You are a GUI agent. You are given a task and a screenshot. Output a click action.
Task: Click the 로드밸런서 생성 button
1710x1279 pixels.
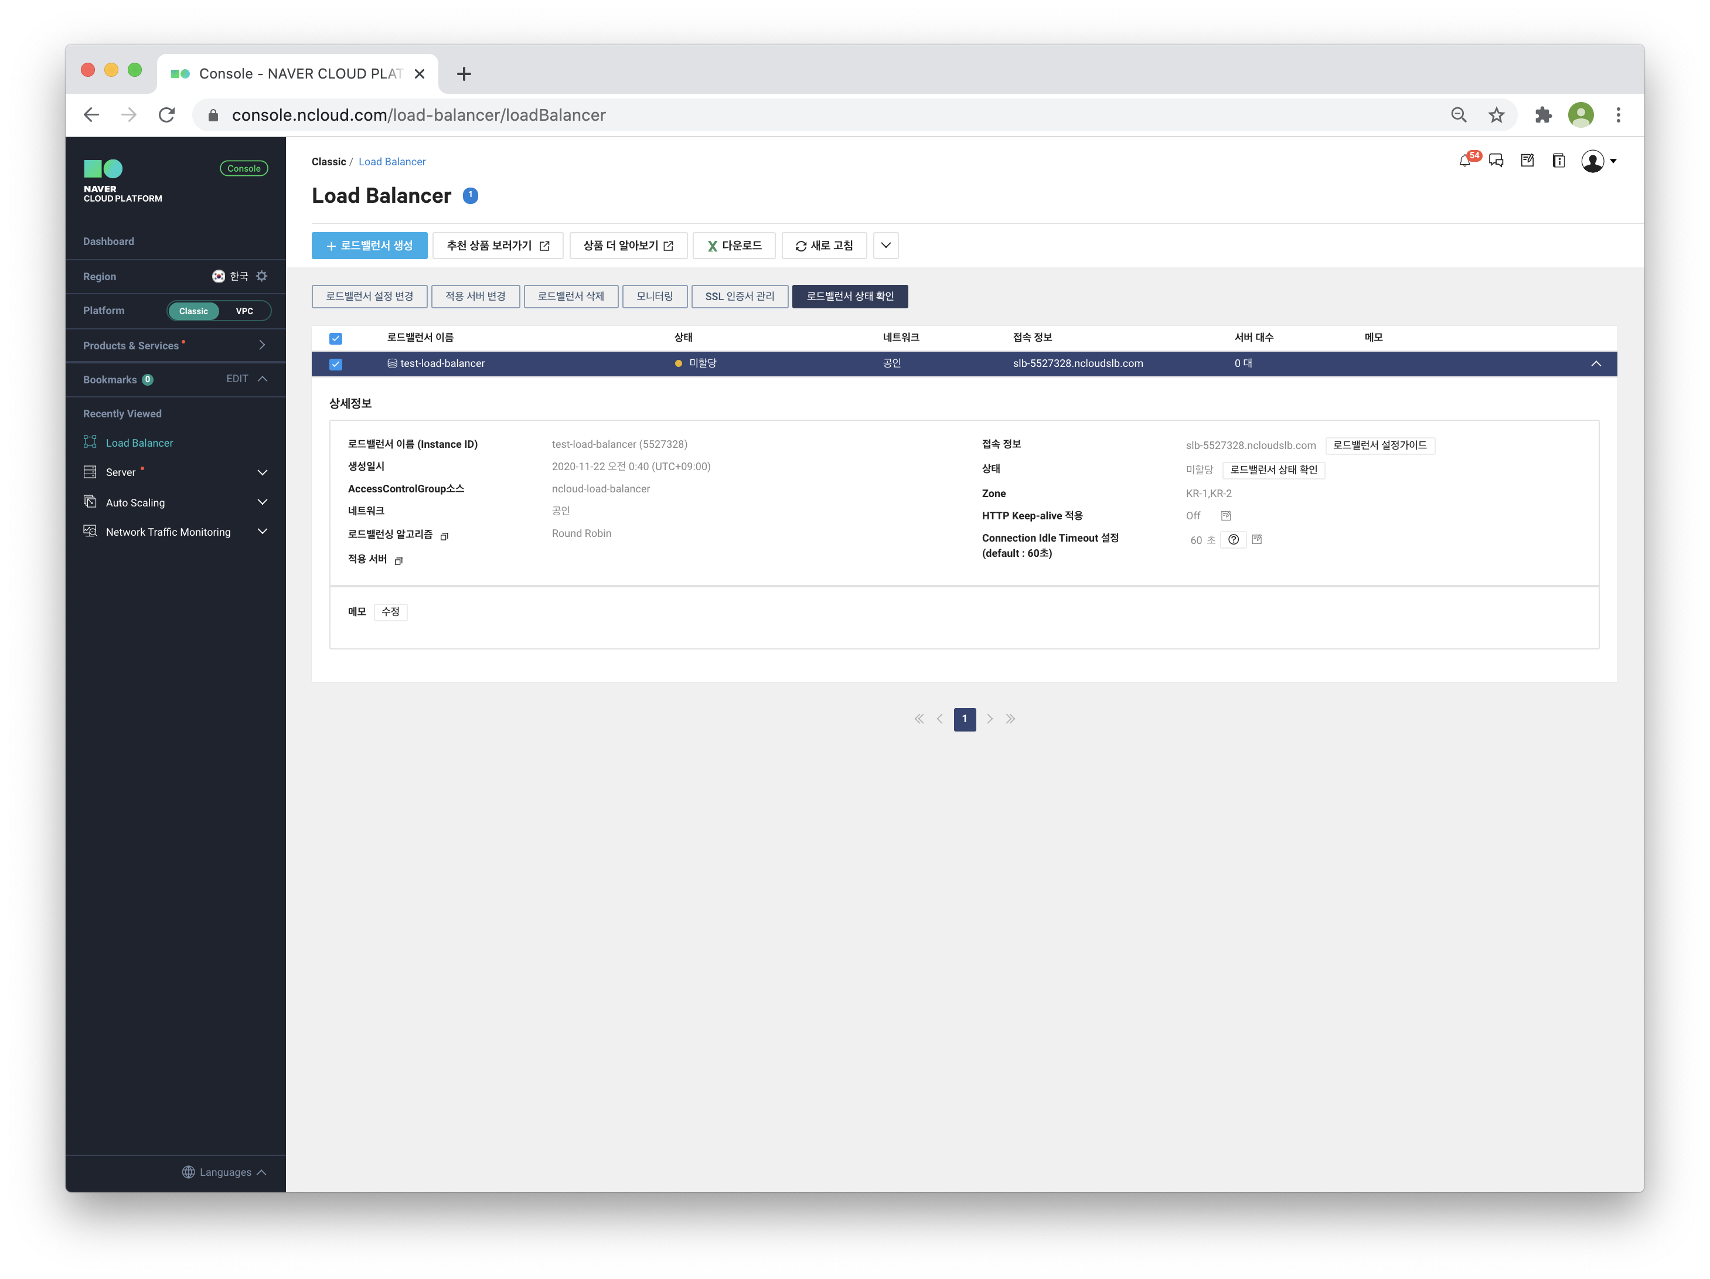coord(370,246)
